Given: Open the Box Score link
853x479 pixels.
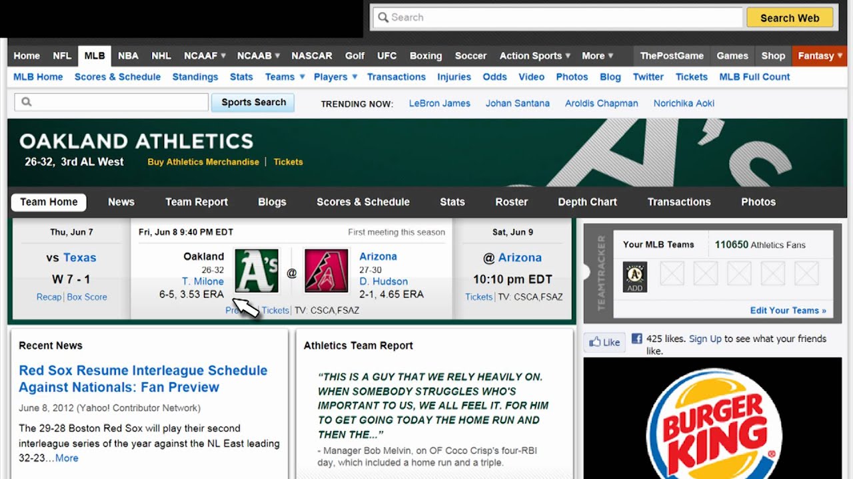Looking at the screenshot, I should tap(87, 297).
